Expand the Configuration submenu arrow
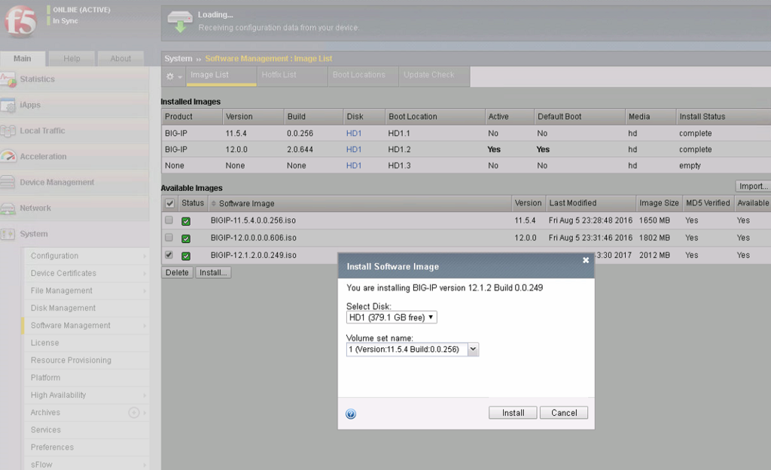This screenshot has width=771, height=470. (x=145, y=256)
